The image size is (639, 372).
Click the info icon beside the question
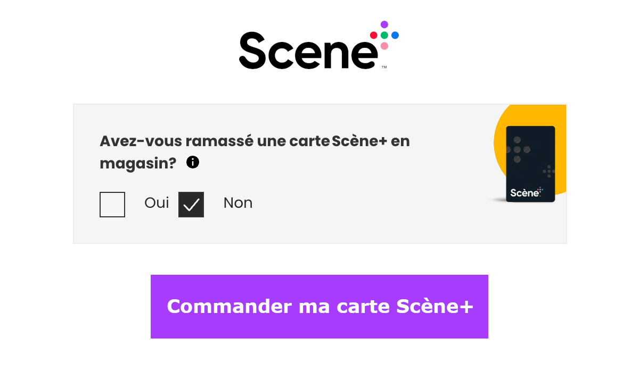click(193, 162)
